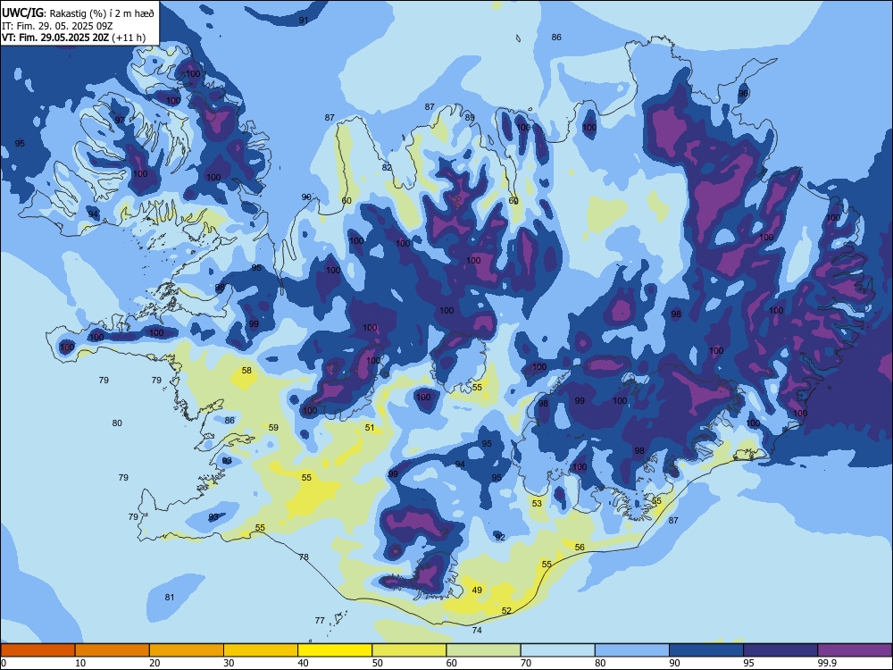Screen dimensions: 893x670
Task: Select the humidity value '91' at the top
Action: point(304,20)
